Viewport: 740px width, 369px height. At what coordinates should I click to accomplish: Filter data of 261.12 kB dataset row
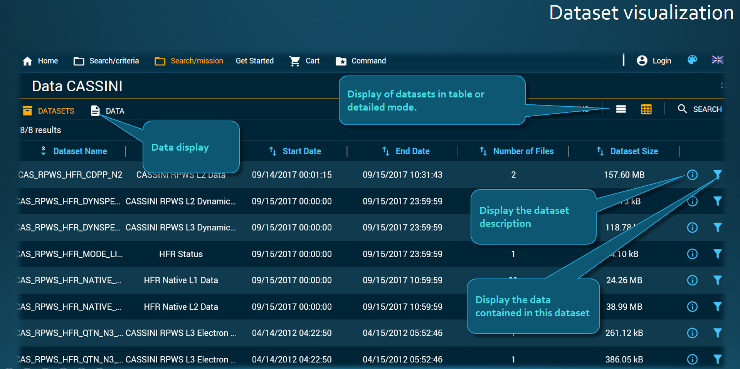[x=717, y=333]
